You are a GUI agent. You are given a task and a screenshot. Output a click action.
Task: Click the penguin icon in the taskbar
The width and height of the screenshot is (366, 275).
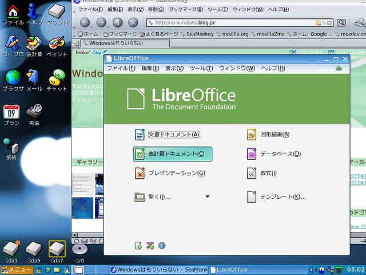click(x=67, y=270)
